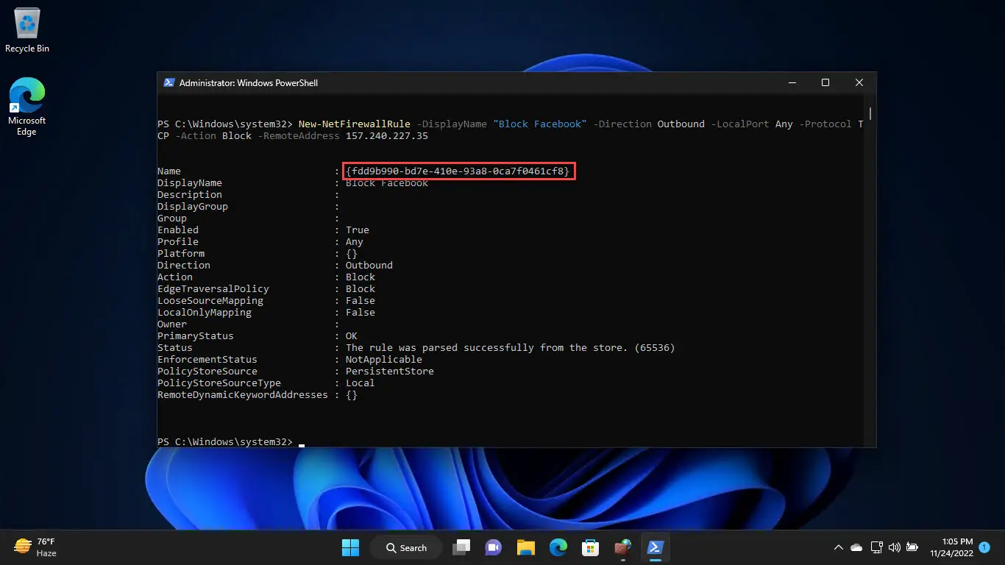The width and height of the screenshot is (1005, 565).
Task: Show hidden system tray icons
Action: [838, 547]
